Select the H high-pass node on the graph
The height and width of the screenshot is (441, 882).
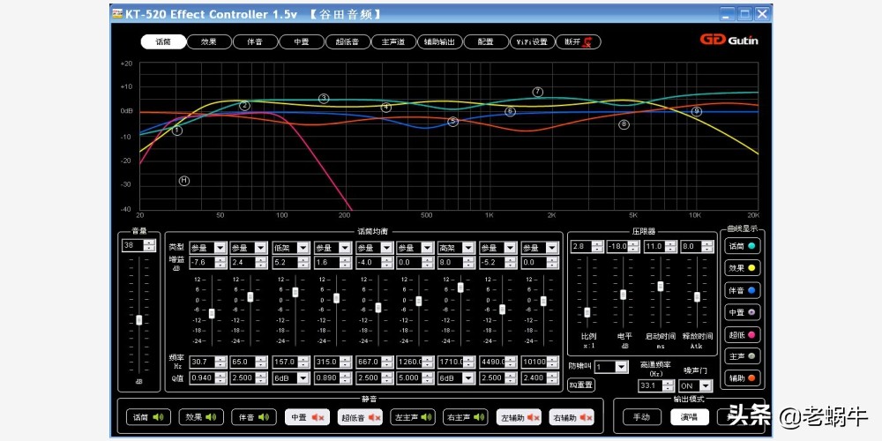pos(184,181)
